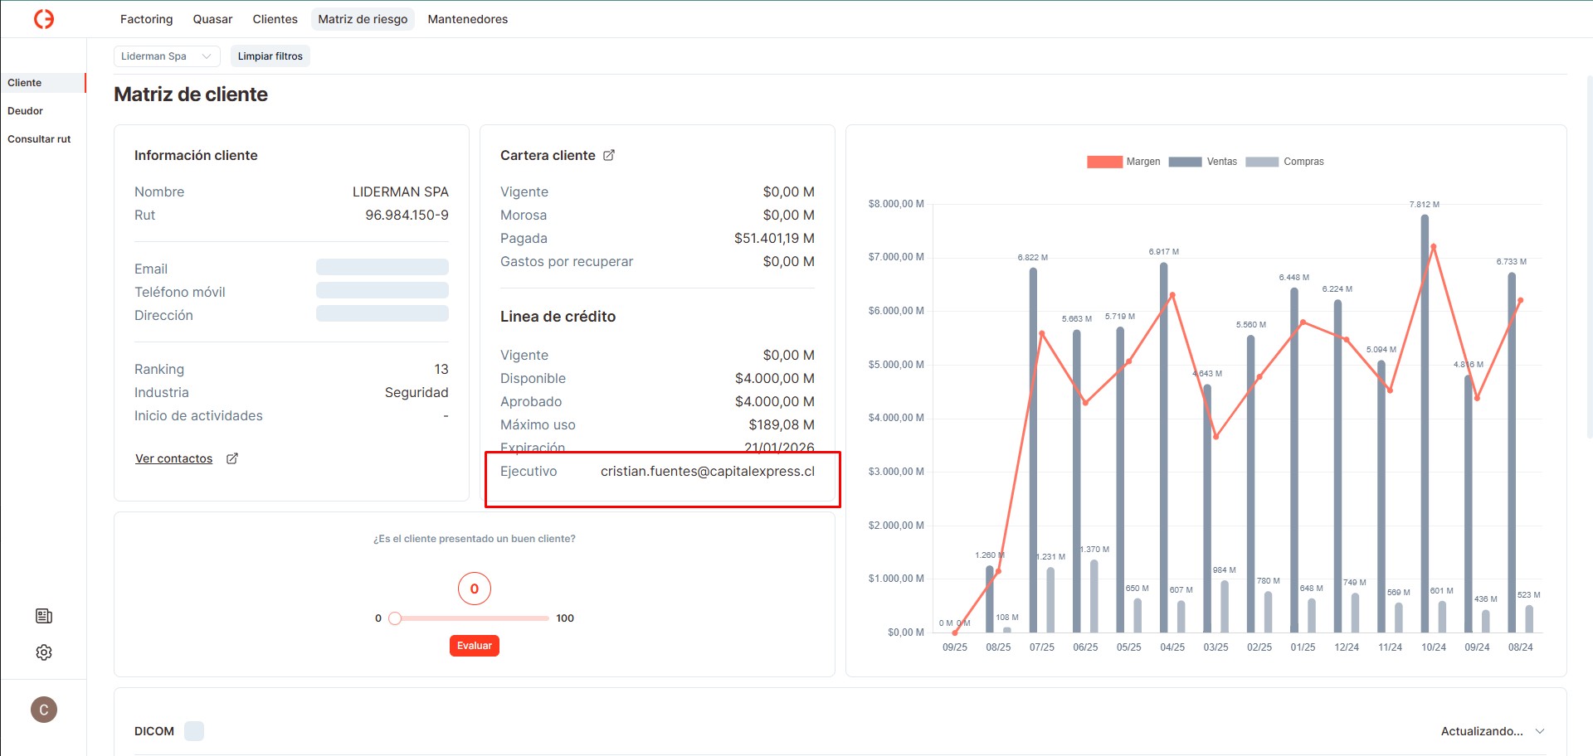Toggle Margen series in chart legend

point(1123,162)
